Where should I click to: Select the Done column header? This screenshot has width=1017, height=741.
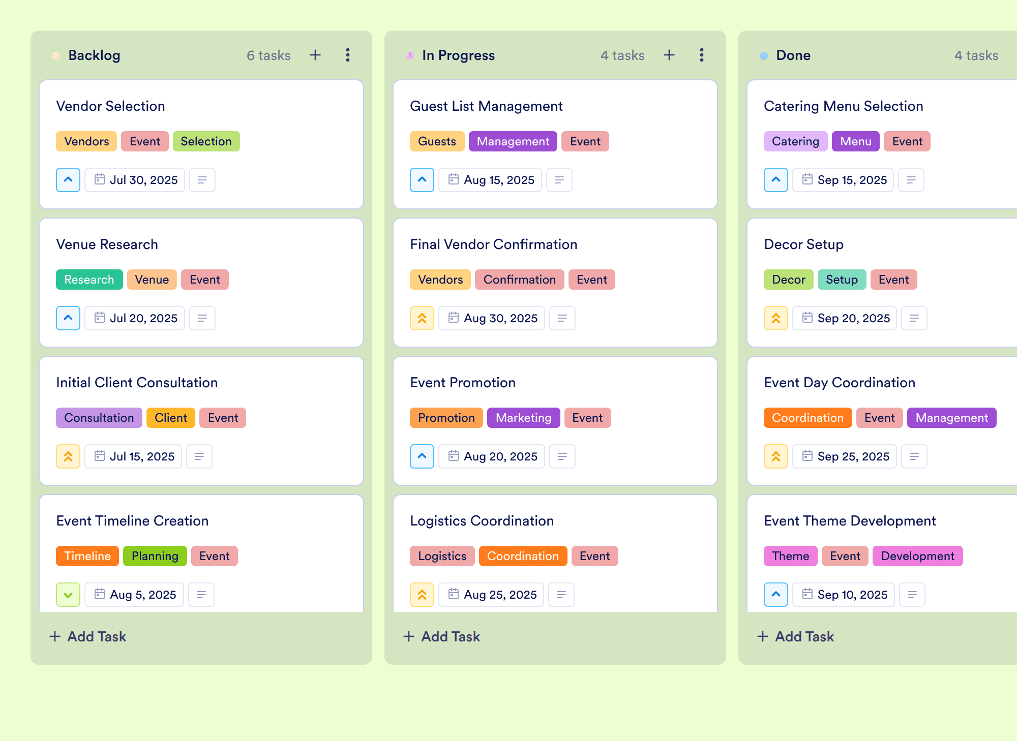point(793,55)
